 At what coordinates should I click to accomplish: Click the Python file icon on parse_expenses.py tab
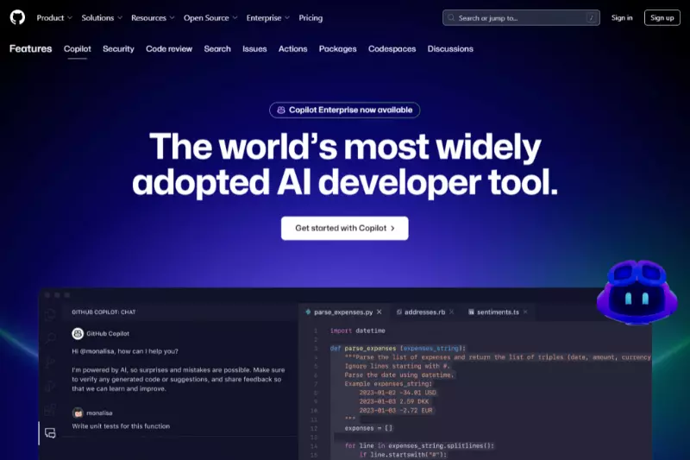tap(308, 312)
